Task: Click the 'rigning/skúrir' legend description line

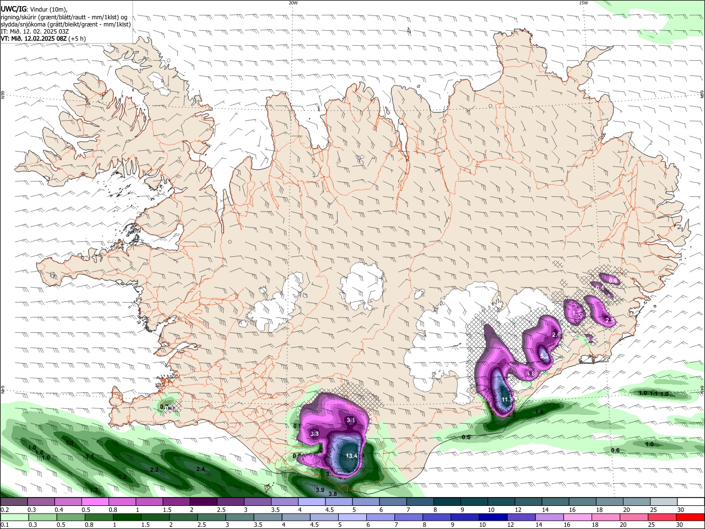Action: click(64, 17)
